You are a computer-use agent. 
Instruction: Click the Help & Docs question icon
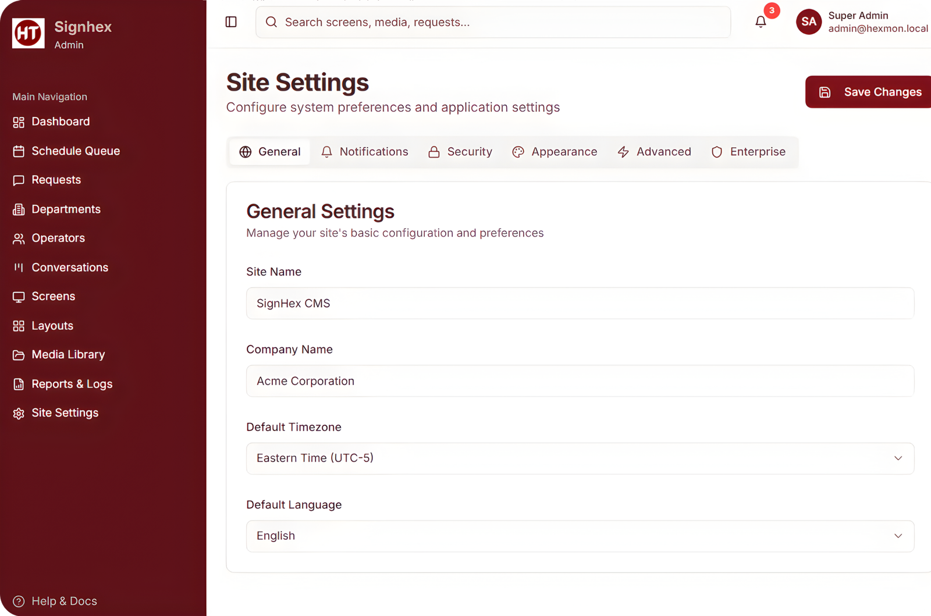pos(19,601)
